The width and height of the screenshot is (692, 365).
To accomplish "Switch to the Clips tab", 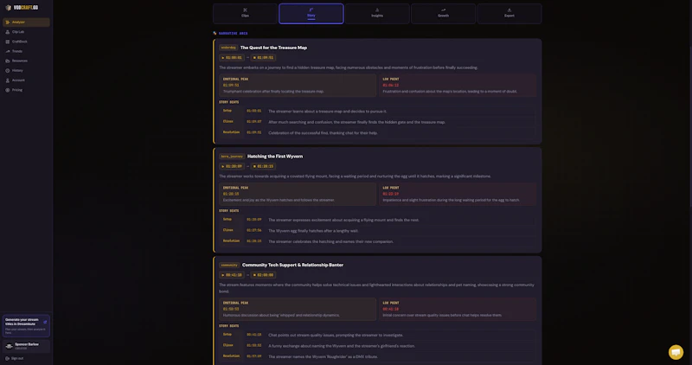I will pos(245,13).
